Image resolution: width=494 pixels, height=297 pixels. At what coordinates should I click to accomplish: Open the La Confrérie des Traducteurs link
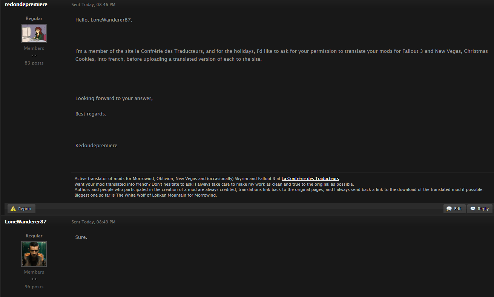(x=310, y=179)
